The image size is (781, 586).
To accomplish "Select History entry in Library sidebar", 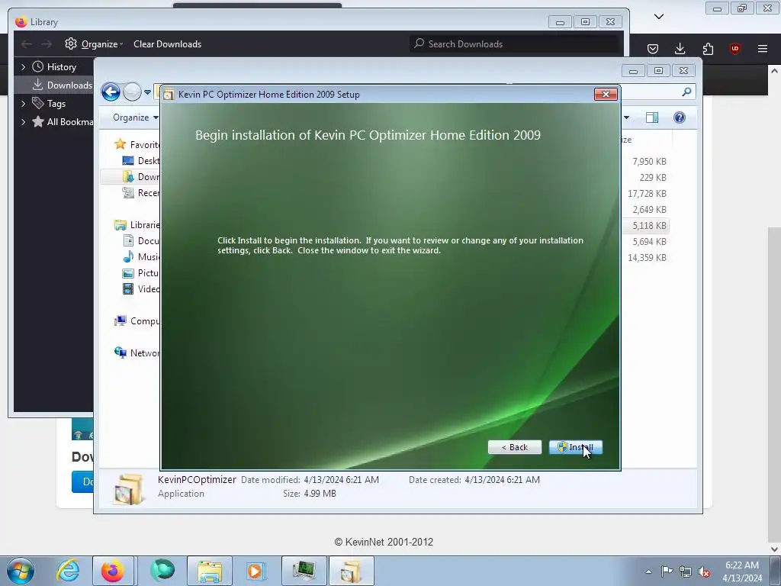I will tap(54, 67).
